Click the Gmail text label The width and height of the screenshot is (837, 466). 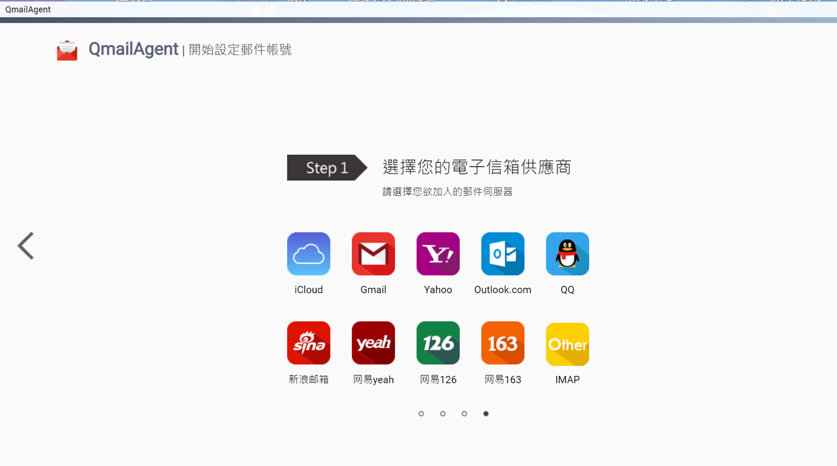(x=373, y=290)
